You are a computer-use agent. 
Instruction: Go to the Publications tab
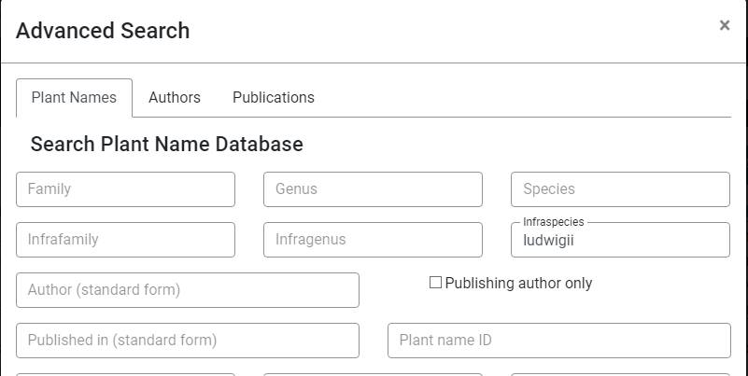coord(274,98)
